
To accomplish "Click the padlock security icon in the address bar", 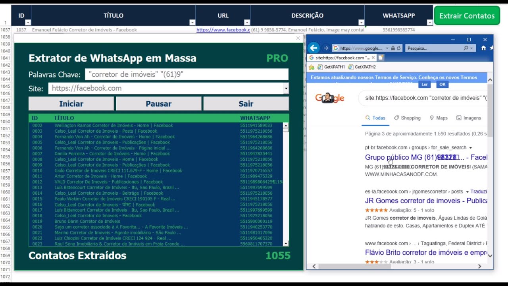I will click(393, 48).
